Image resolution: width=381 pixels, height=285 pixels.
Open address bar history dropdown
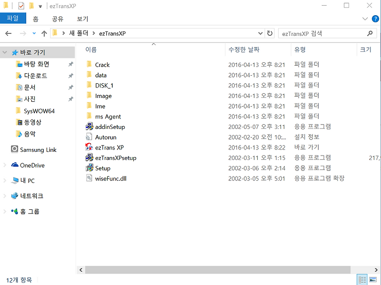[x=260, y=33]
